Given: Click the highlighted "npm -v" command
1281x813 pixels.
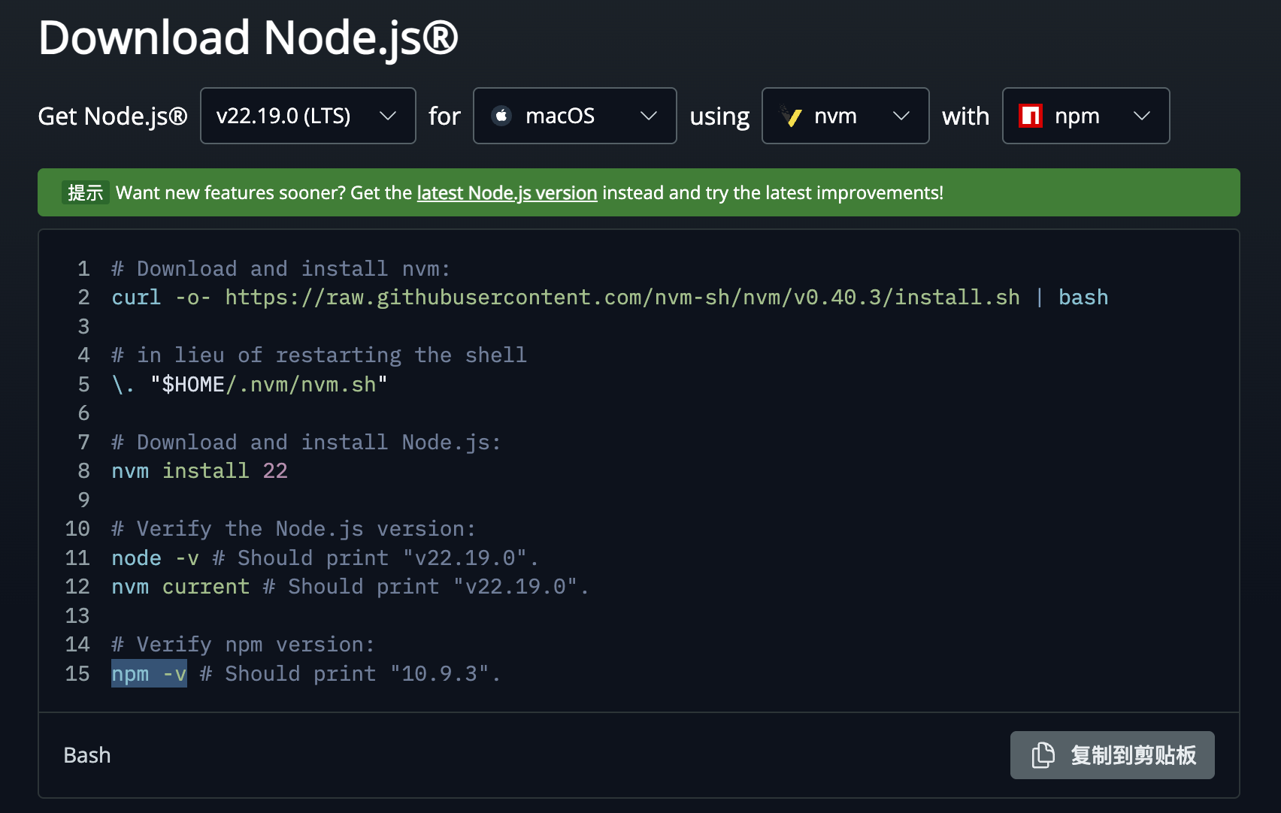Looking at the screenshot, I should pyautogui.click(x=149, y=674).
